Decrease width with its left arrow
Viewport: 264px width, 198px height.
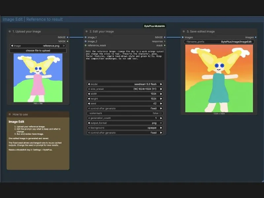point(89,94)
